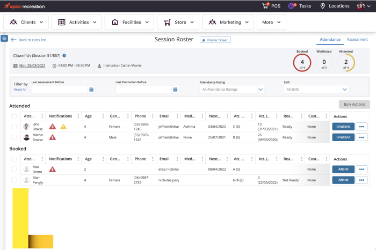Click the Last Promotion Before date field
Screen dimensions: 376x250
pyautogui.click(x=143, y=90)
